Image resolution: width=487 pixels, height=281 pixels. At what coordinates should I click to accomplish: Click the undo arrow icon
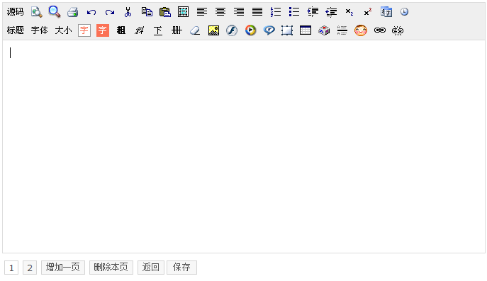[x=91, y=12]
